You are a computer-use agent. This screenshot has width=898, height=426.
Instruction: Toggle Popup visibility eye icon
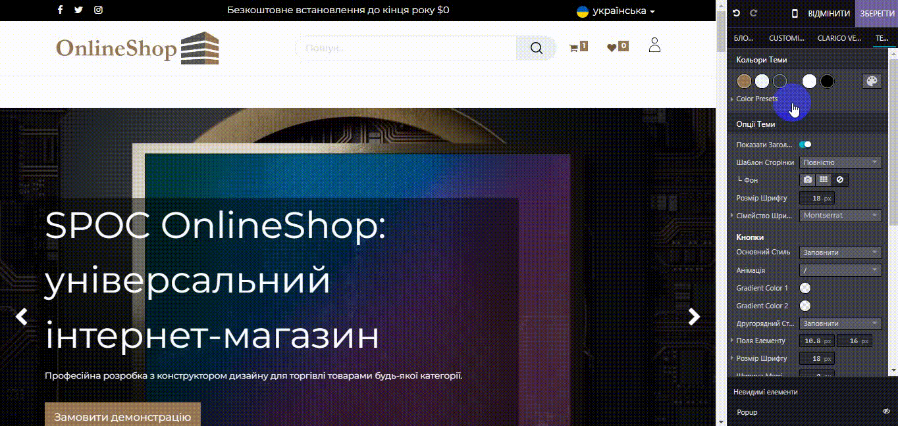pyautogui.click(x=885, y=412)
